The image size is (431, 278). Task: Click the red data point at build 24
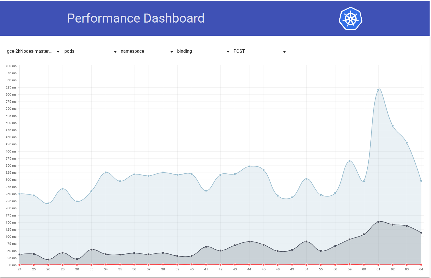click(x=19, y=265)
